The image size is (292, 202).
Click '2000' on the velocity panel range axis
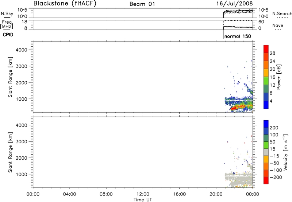[22, 158]
